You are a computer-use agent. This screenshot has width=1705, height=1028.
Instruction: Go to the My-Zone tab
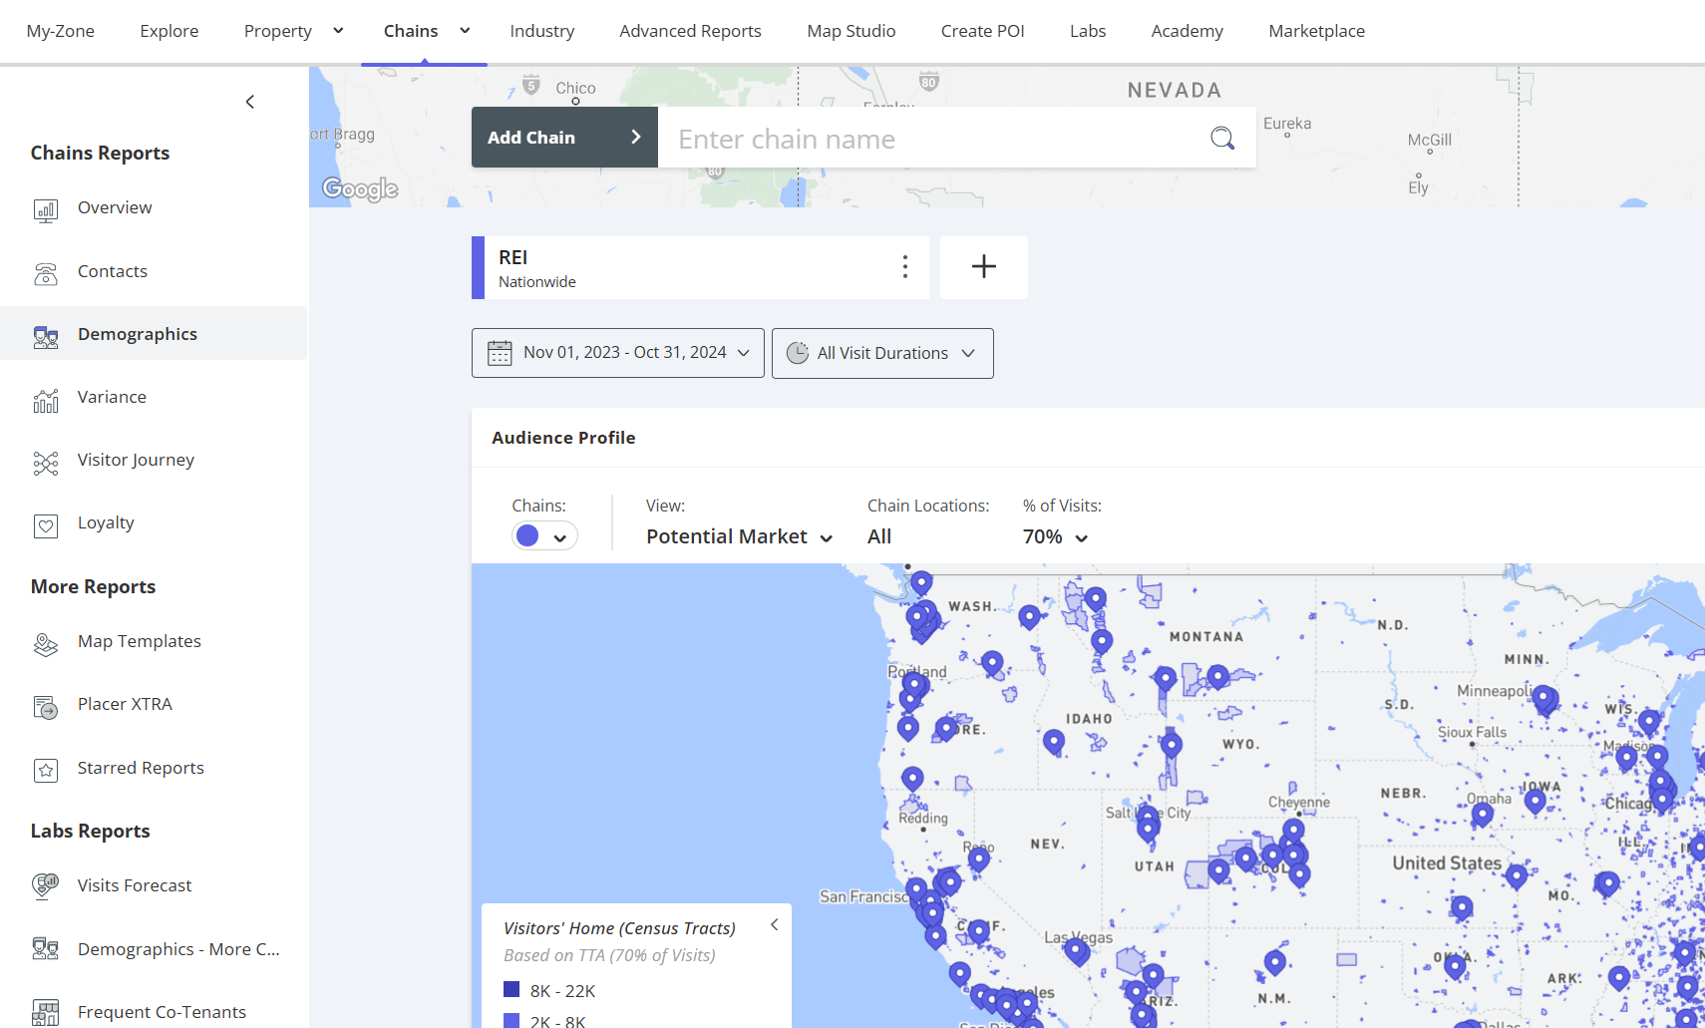(x=61, y=31)
